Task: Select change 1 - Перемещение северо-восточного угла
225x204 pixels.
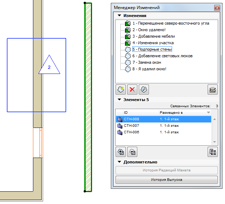Action: (171, 23)
